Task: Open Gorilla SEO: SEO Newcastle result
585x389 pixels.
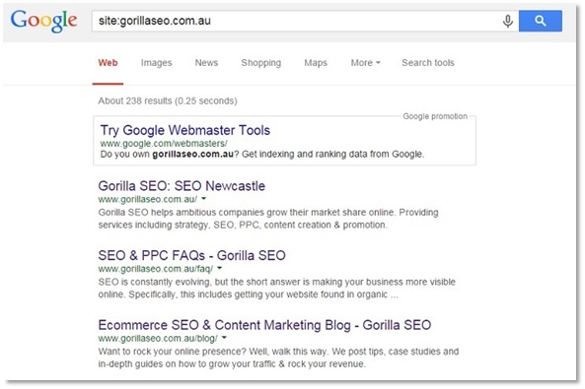Action: pos(182,185)
